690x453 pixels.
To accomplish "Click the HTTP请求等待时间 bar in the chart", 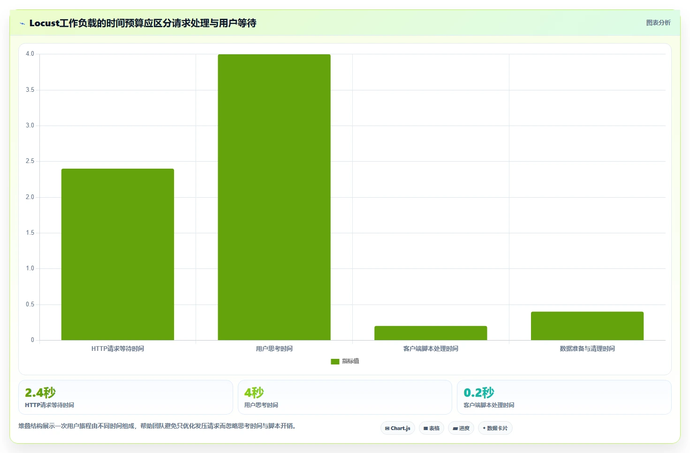I will [x=118, y=254].
